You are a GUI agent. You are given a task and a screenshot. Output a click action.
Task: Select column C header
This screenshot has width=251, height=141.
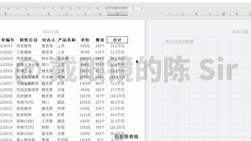[28, 14]
